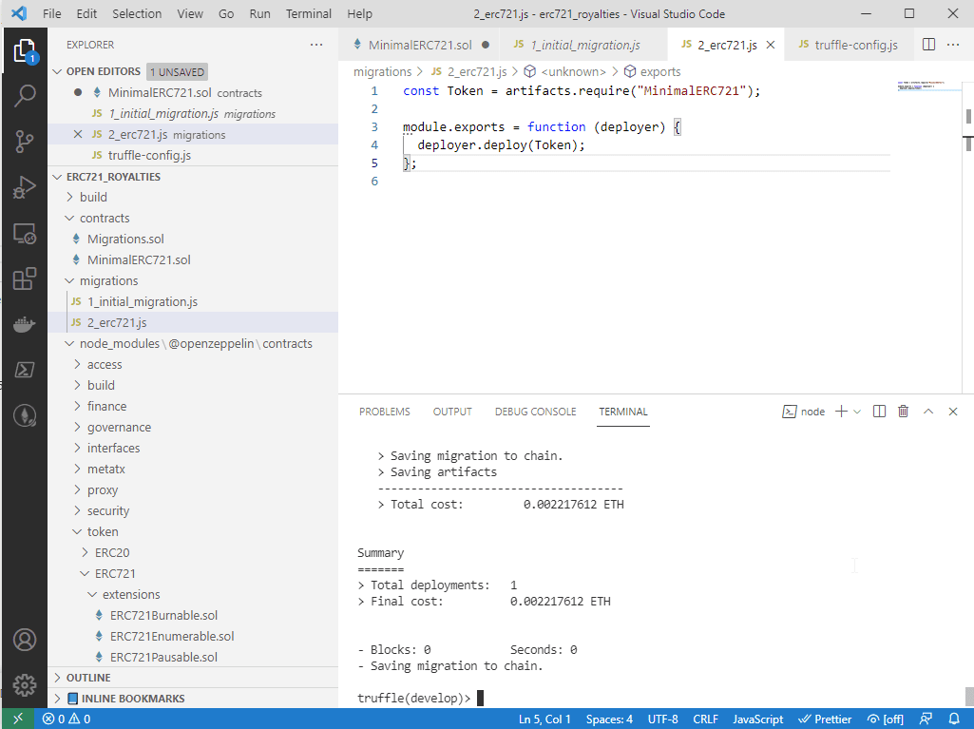
Task: Click the terminal vertical scrollbar thumb
Action: (969, 696)
